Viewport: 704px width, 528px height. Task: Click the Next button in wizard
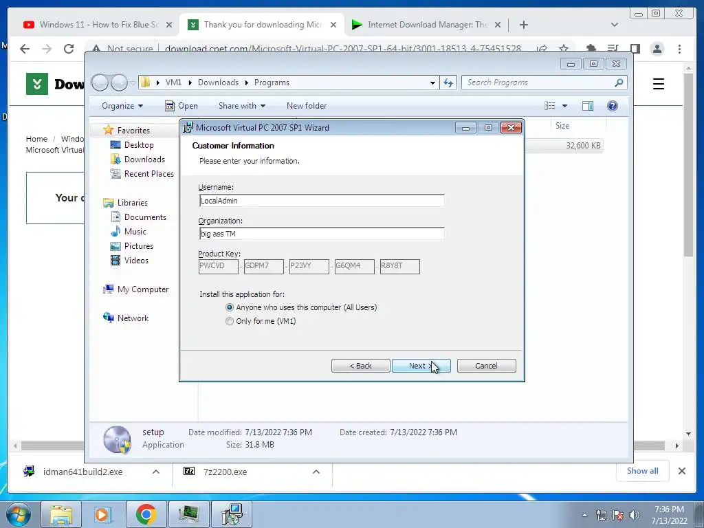tap(421, 366)
